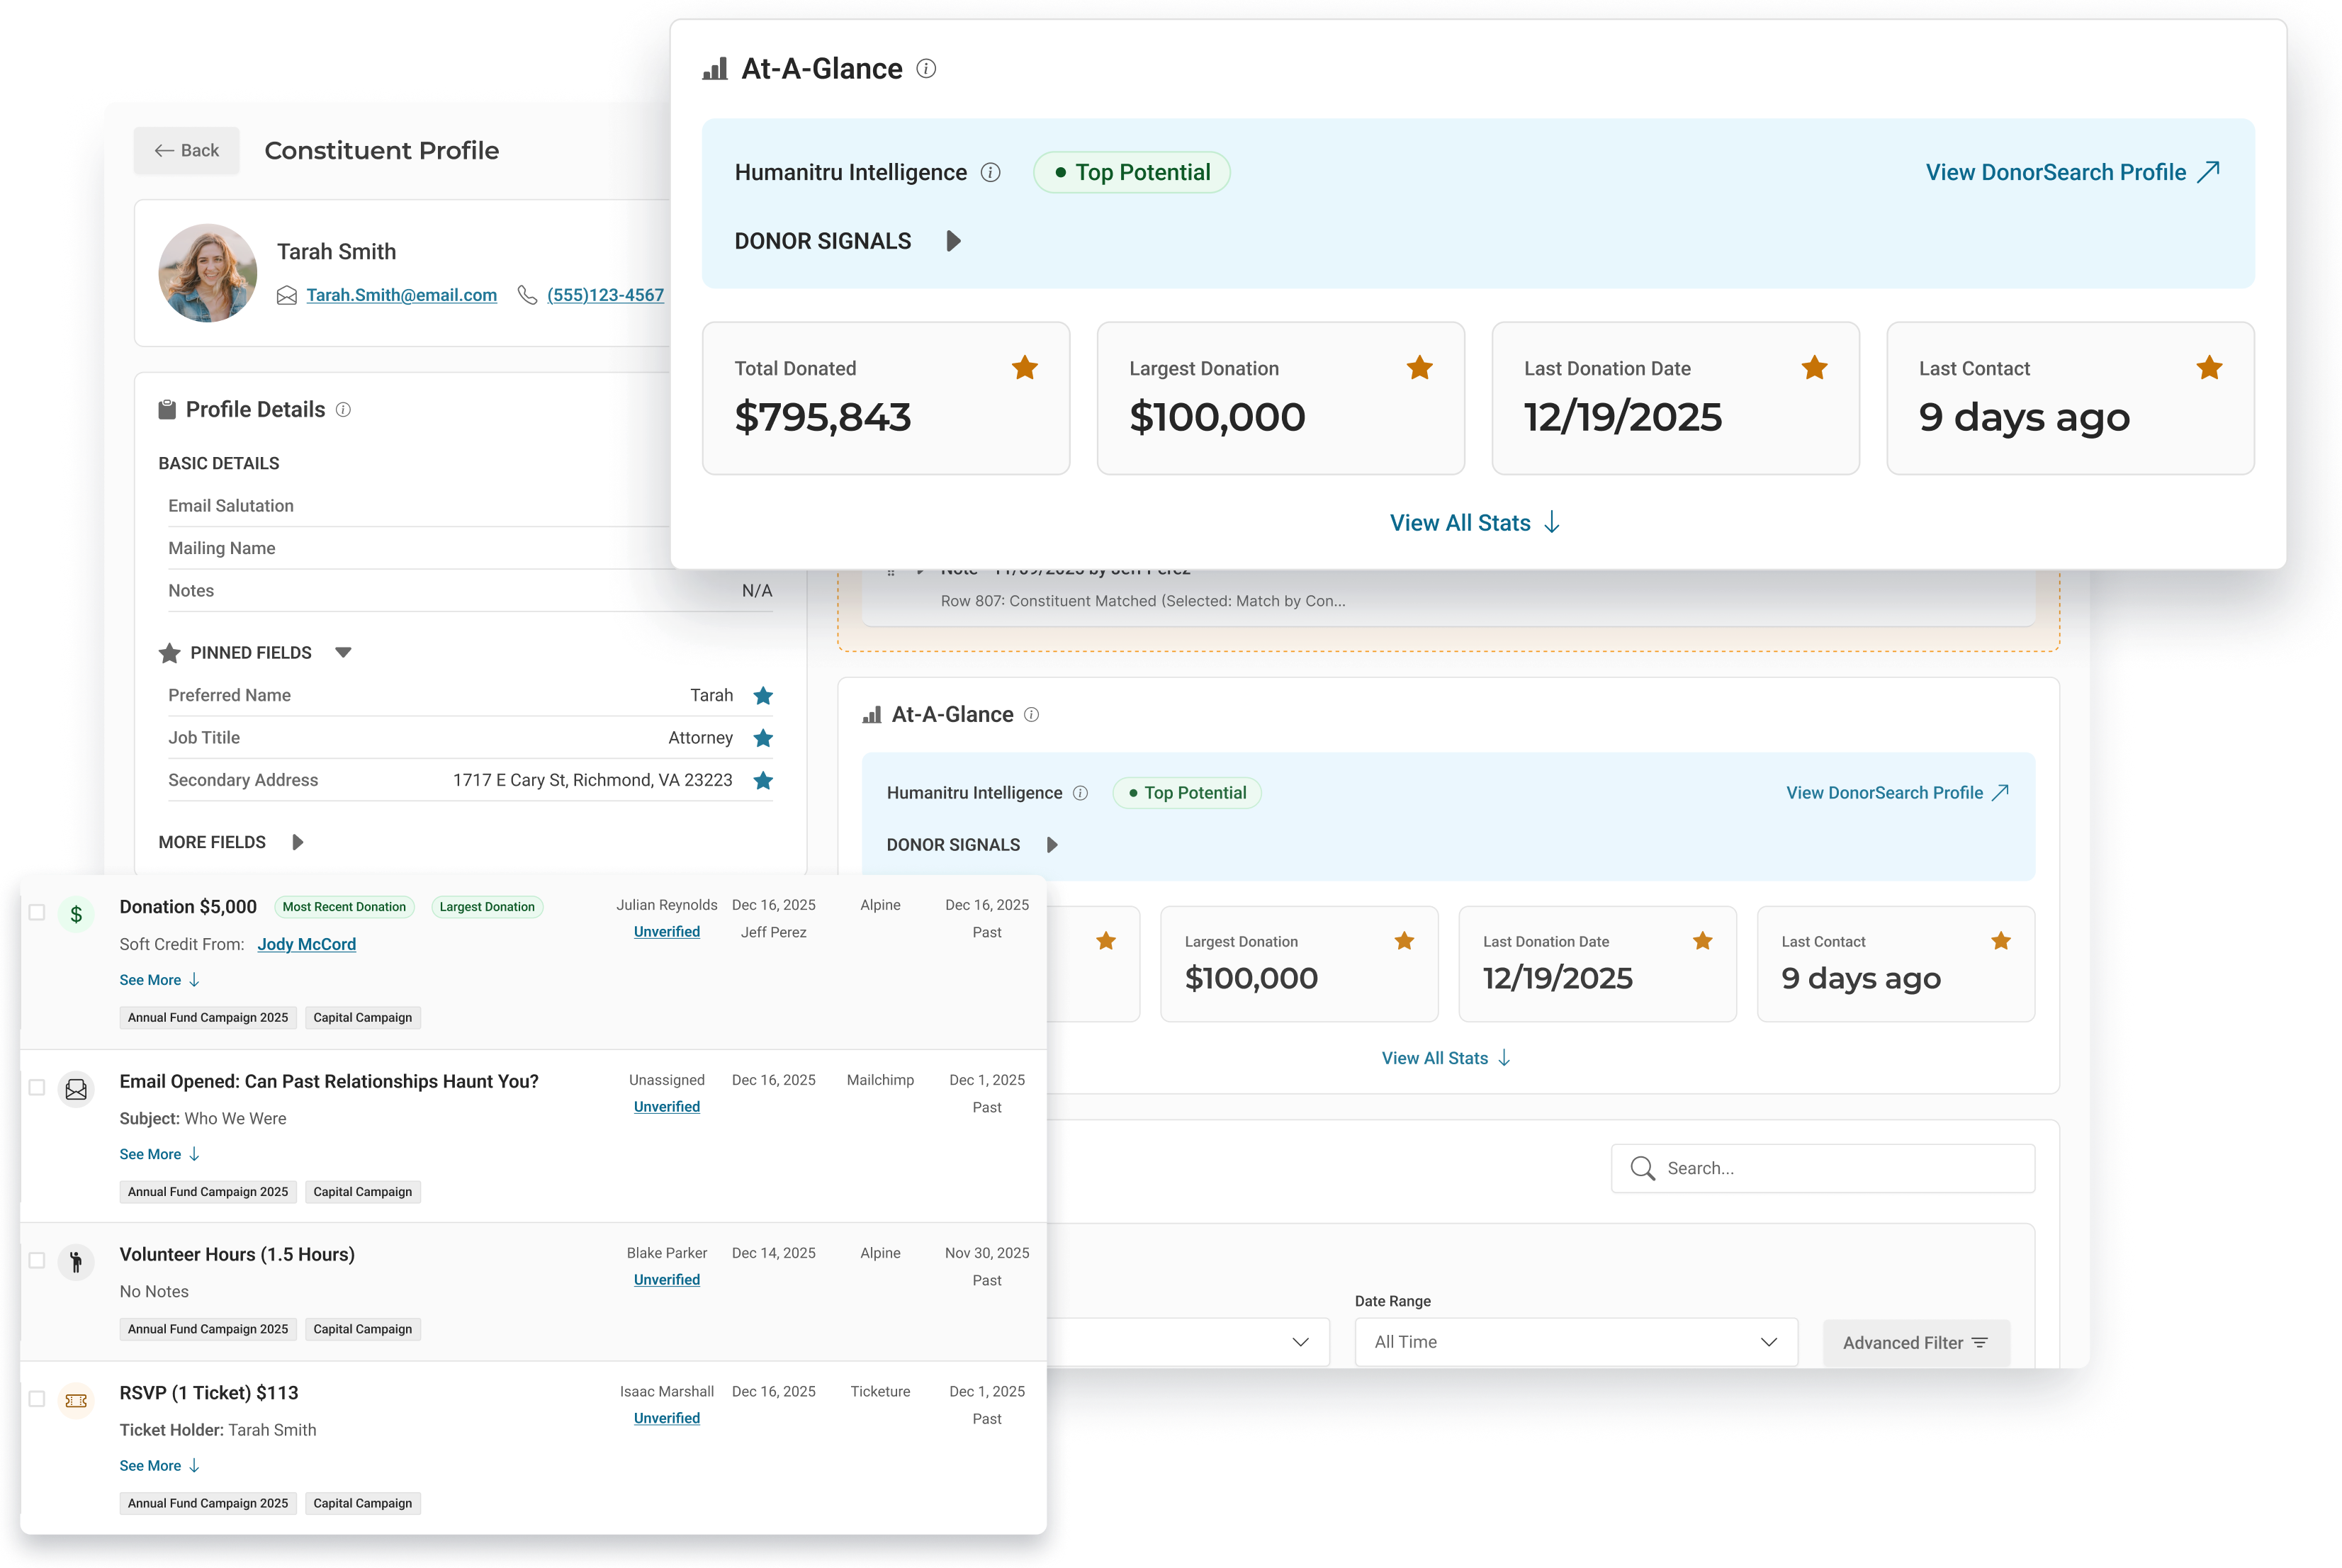The width and height of the screenshot is (2342, 1568).
Task: Click Unverified link on Volunteer Hours row
Action: tap(667, 1280)
